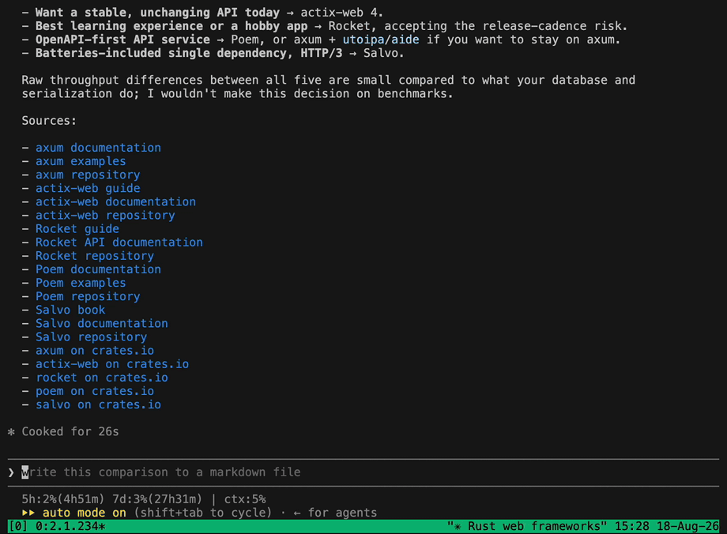Click the '7d:3%(27h31m)' usage readout

coord(157,500)
